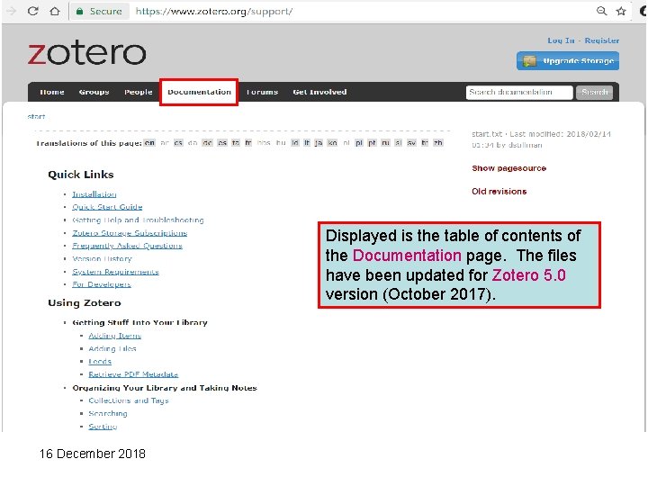Open the Documentation nav tab
The height and width of the screenshot is (486, 648).
coord(199,92)
